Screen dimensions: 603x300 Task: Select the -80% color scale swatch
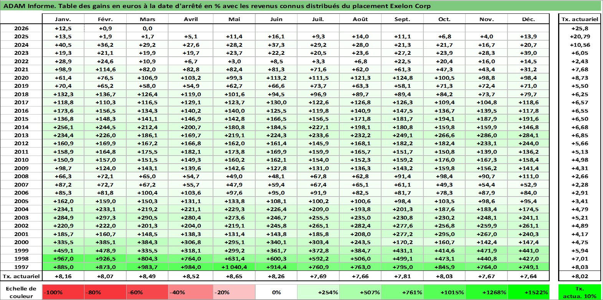tap(106, 292)
